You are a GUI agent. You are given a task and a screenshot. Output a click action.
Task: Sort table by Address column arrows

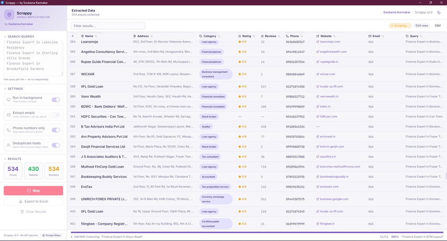pyautogui.click(x=151, y=36)
